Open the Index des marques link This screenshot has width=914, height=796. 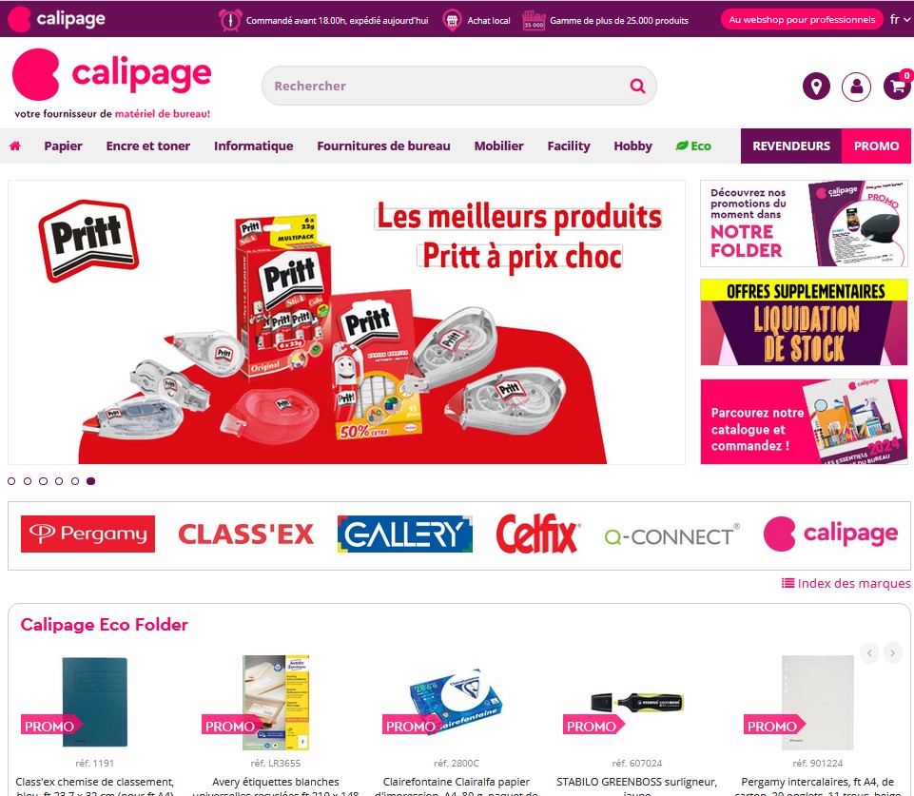846,583
